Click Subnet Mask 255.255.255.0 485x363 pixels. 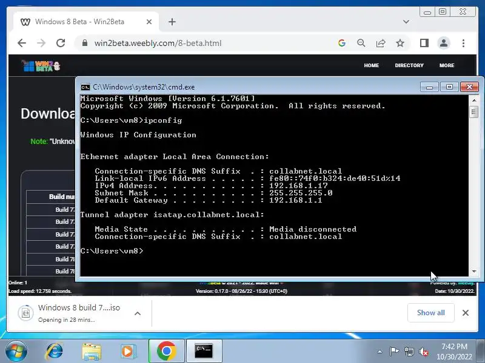(301, 193)
